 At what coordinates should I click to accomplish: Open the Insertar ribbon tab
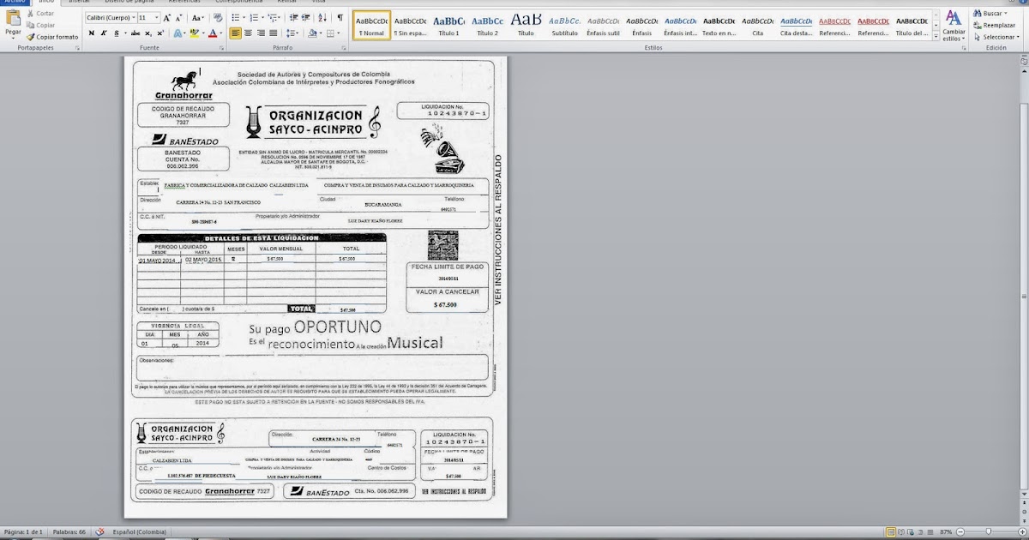pos(79,3)
